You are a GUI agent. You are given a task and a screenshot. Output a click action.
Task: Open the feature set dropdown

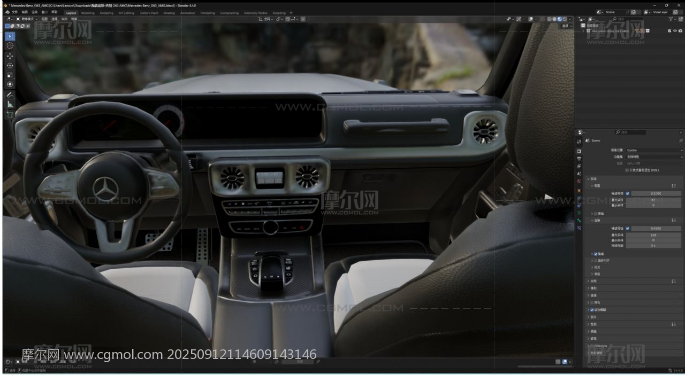pos(654,157)
